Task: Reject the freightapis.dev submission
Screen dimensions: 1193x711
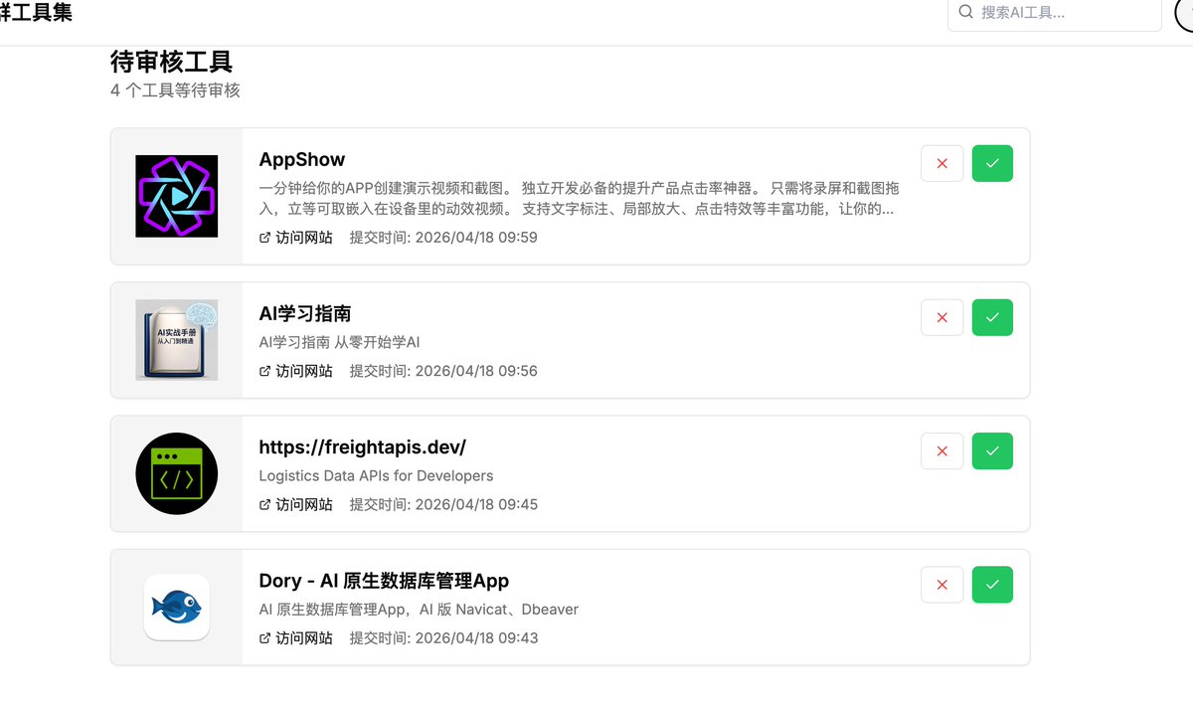Action: (x=942, y=450)
